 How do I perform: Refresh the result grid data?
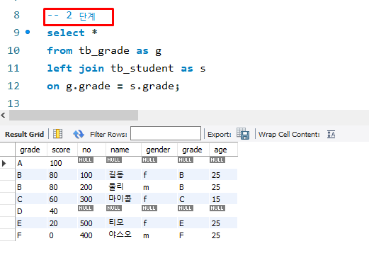click(79, 134)
